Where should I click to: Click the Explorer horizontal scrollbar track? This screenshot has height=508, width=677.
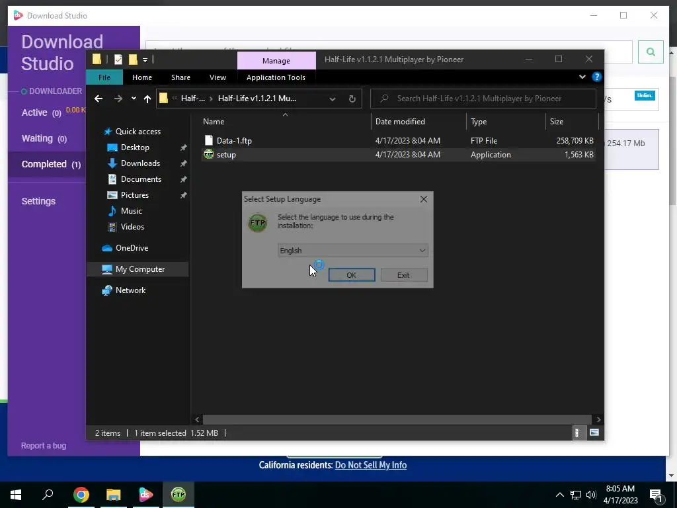point(397,419)
